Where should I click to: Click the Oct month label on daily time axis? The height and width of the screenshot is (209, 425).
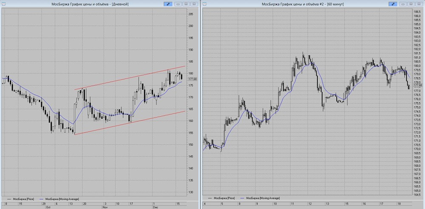[x=48, y=207]
